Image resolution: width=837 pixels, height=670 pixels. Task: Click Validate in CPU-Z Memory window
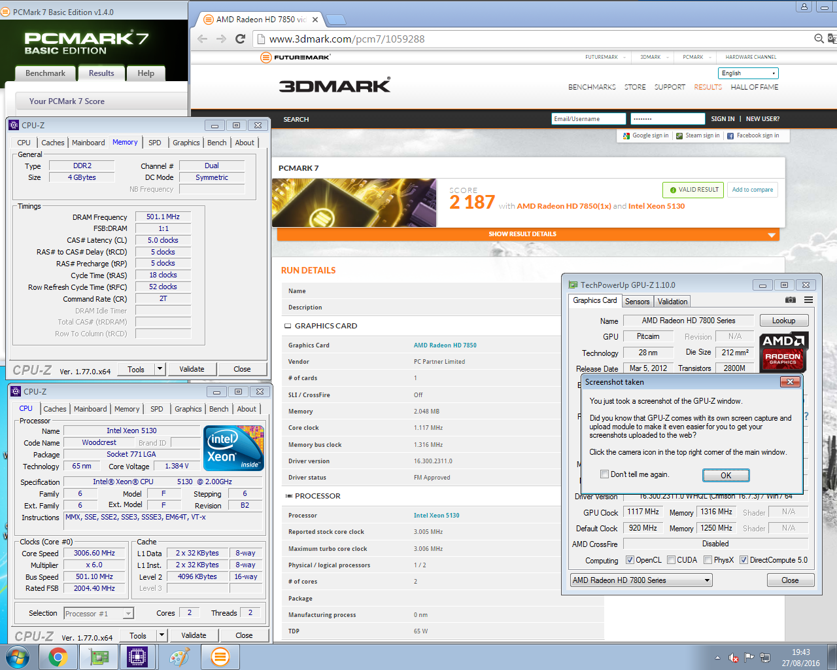[x=192, y=369]
